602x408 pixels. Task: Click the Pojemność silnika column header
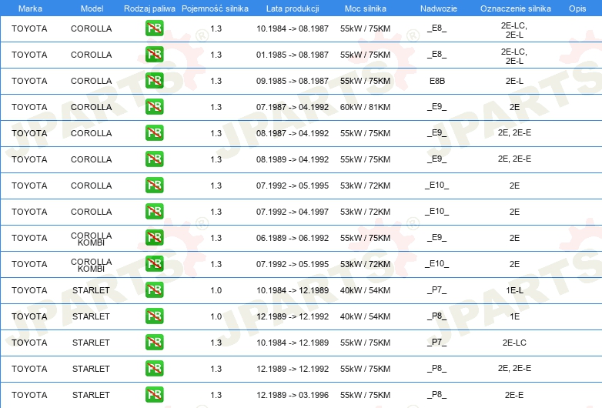click(x=215, y=8)
